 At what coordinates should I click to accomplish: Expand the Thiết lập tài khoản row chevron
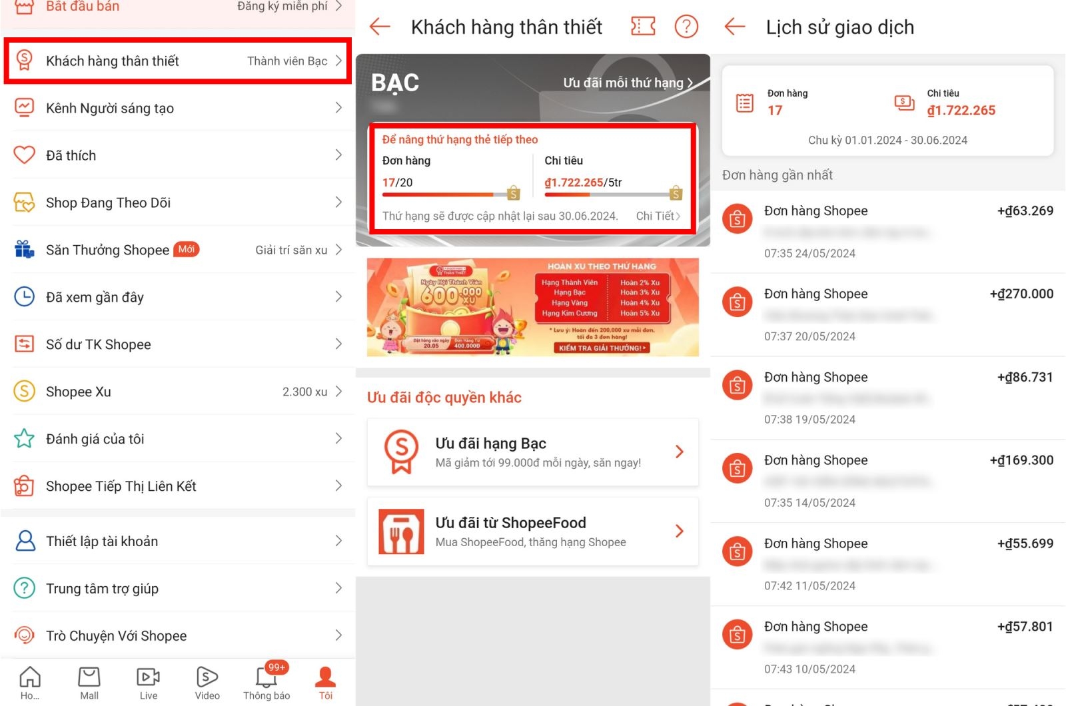tap(338, 541)
